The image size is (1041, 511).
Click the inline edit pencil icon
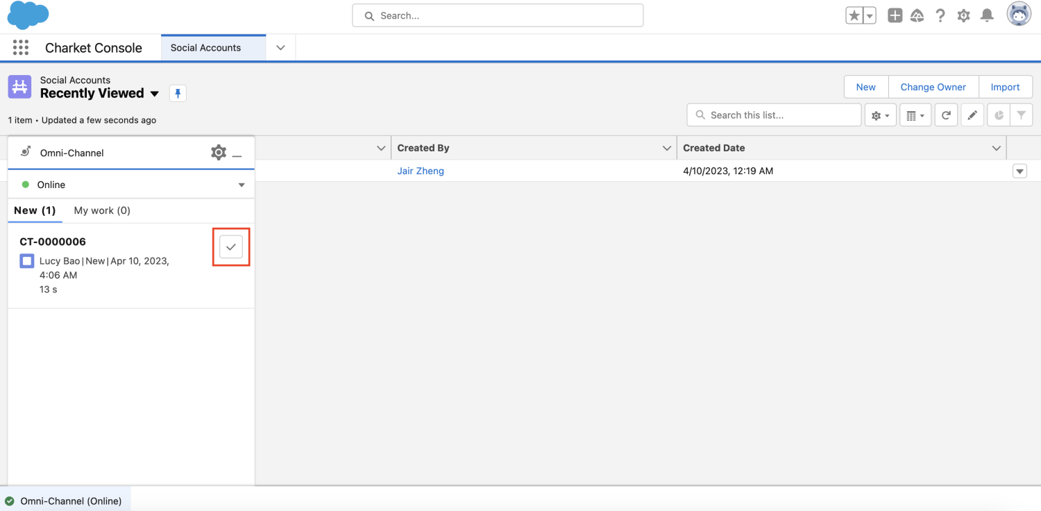(x=972, y=115)
